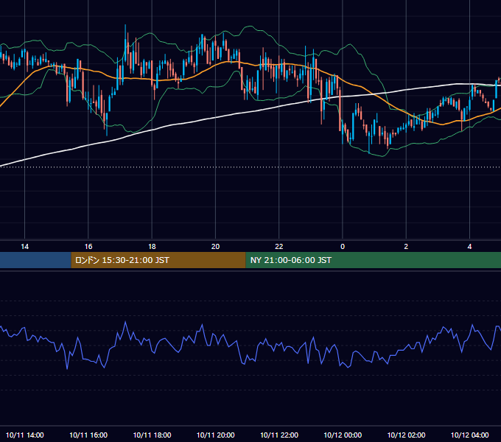Click the 18 hour label on price axis

click(152, 247)
